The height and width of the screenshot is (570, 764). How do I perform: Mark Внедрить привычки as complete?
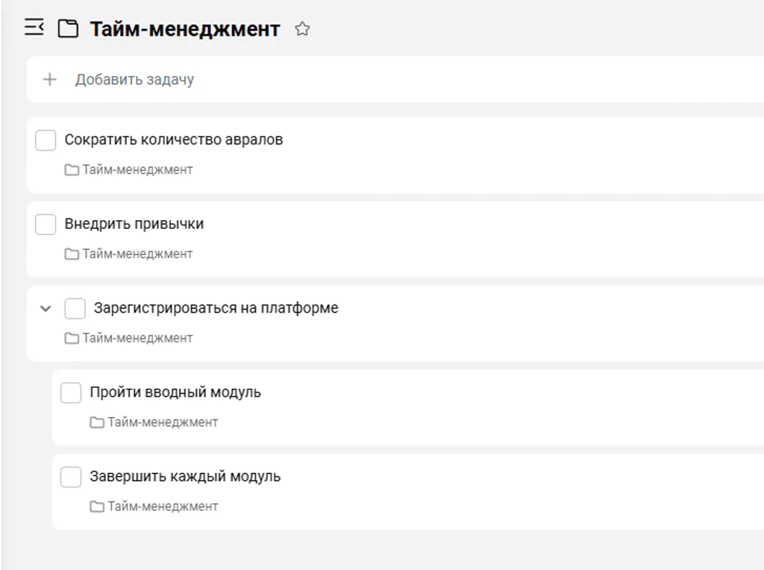[46, 225]
